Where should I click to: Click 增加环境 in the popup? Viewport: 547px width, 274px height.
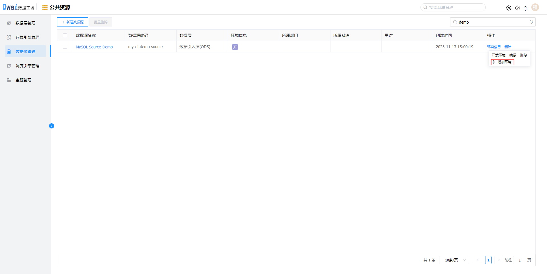[504, 62]
